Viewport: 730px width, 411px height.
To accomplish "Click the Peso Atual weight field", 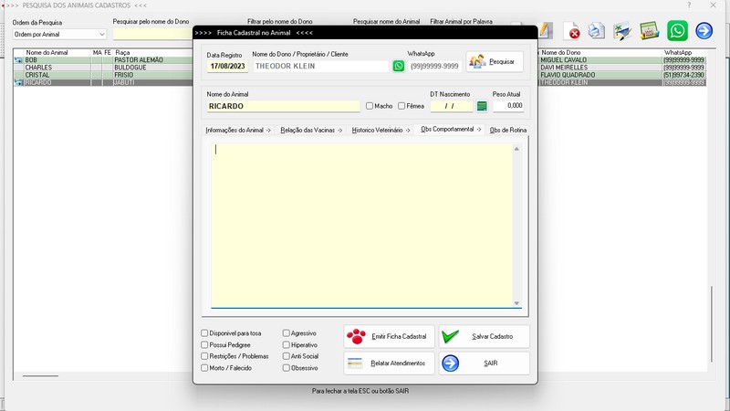I will click(510, 106).
